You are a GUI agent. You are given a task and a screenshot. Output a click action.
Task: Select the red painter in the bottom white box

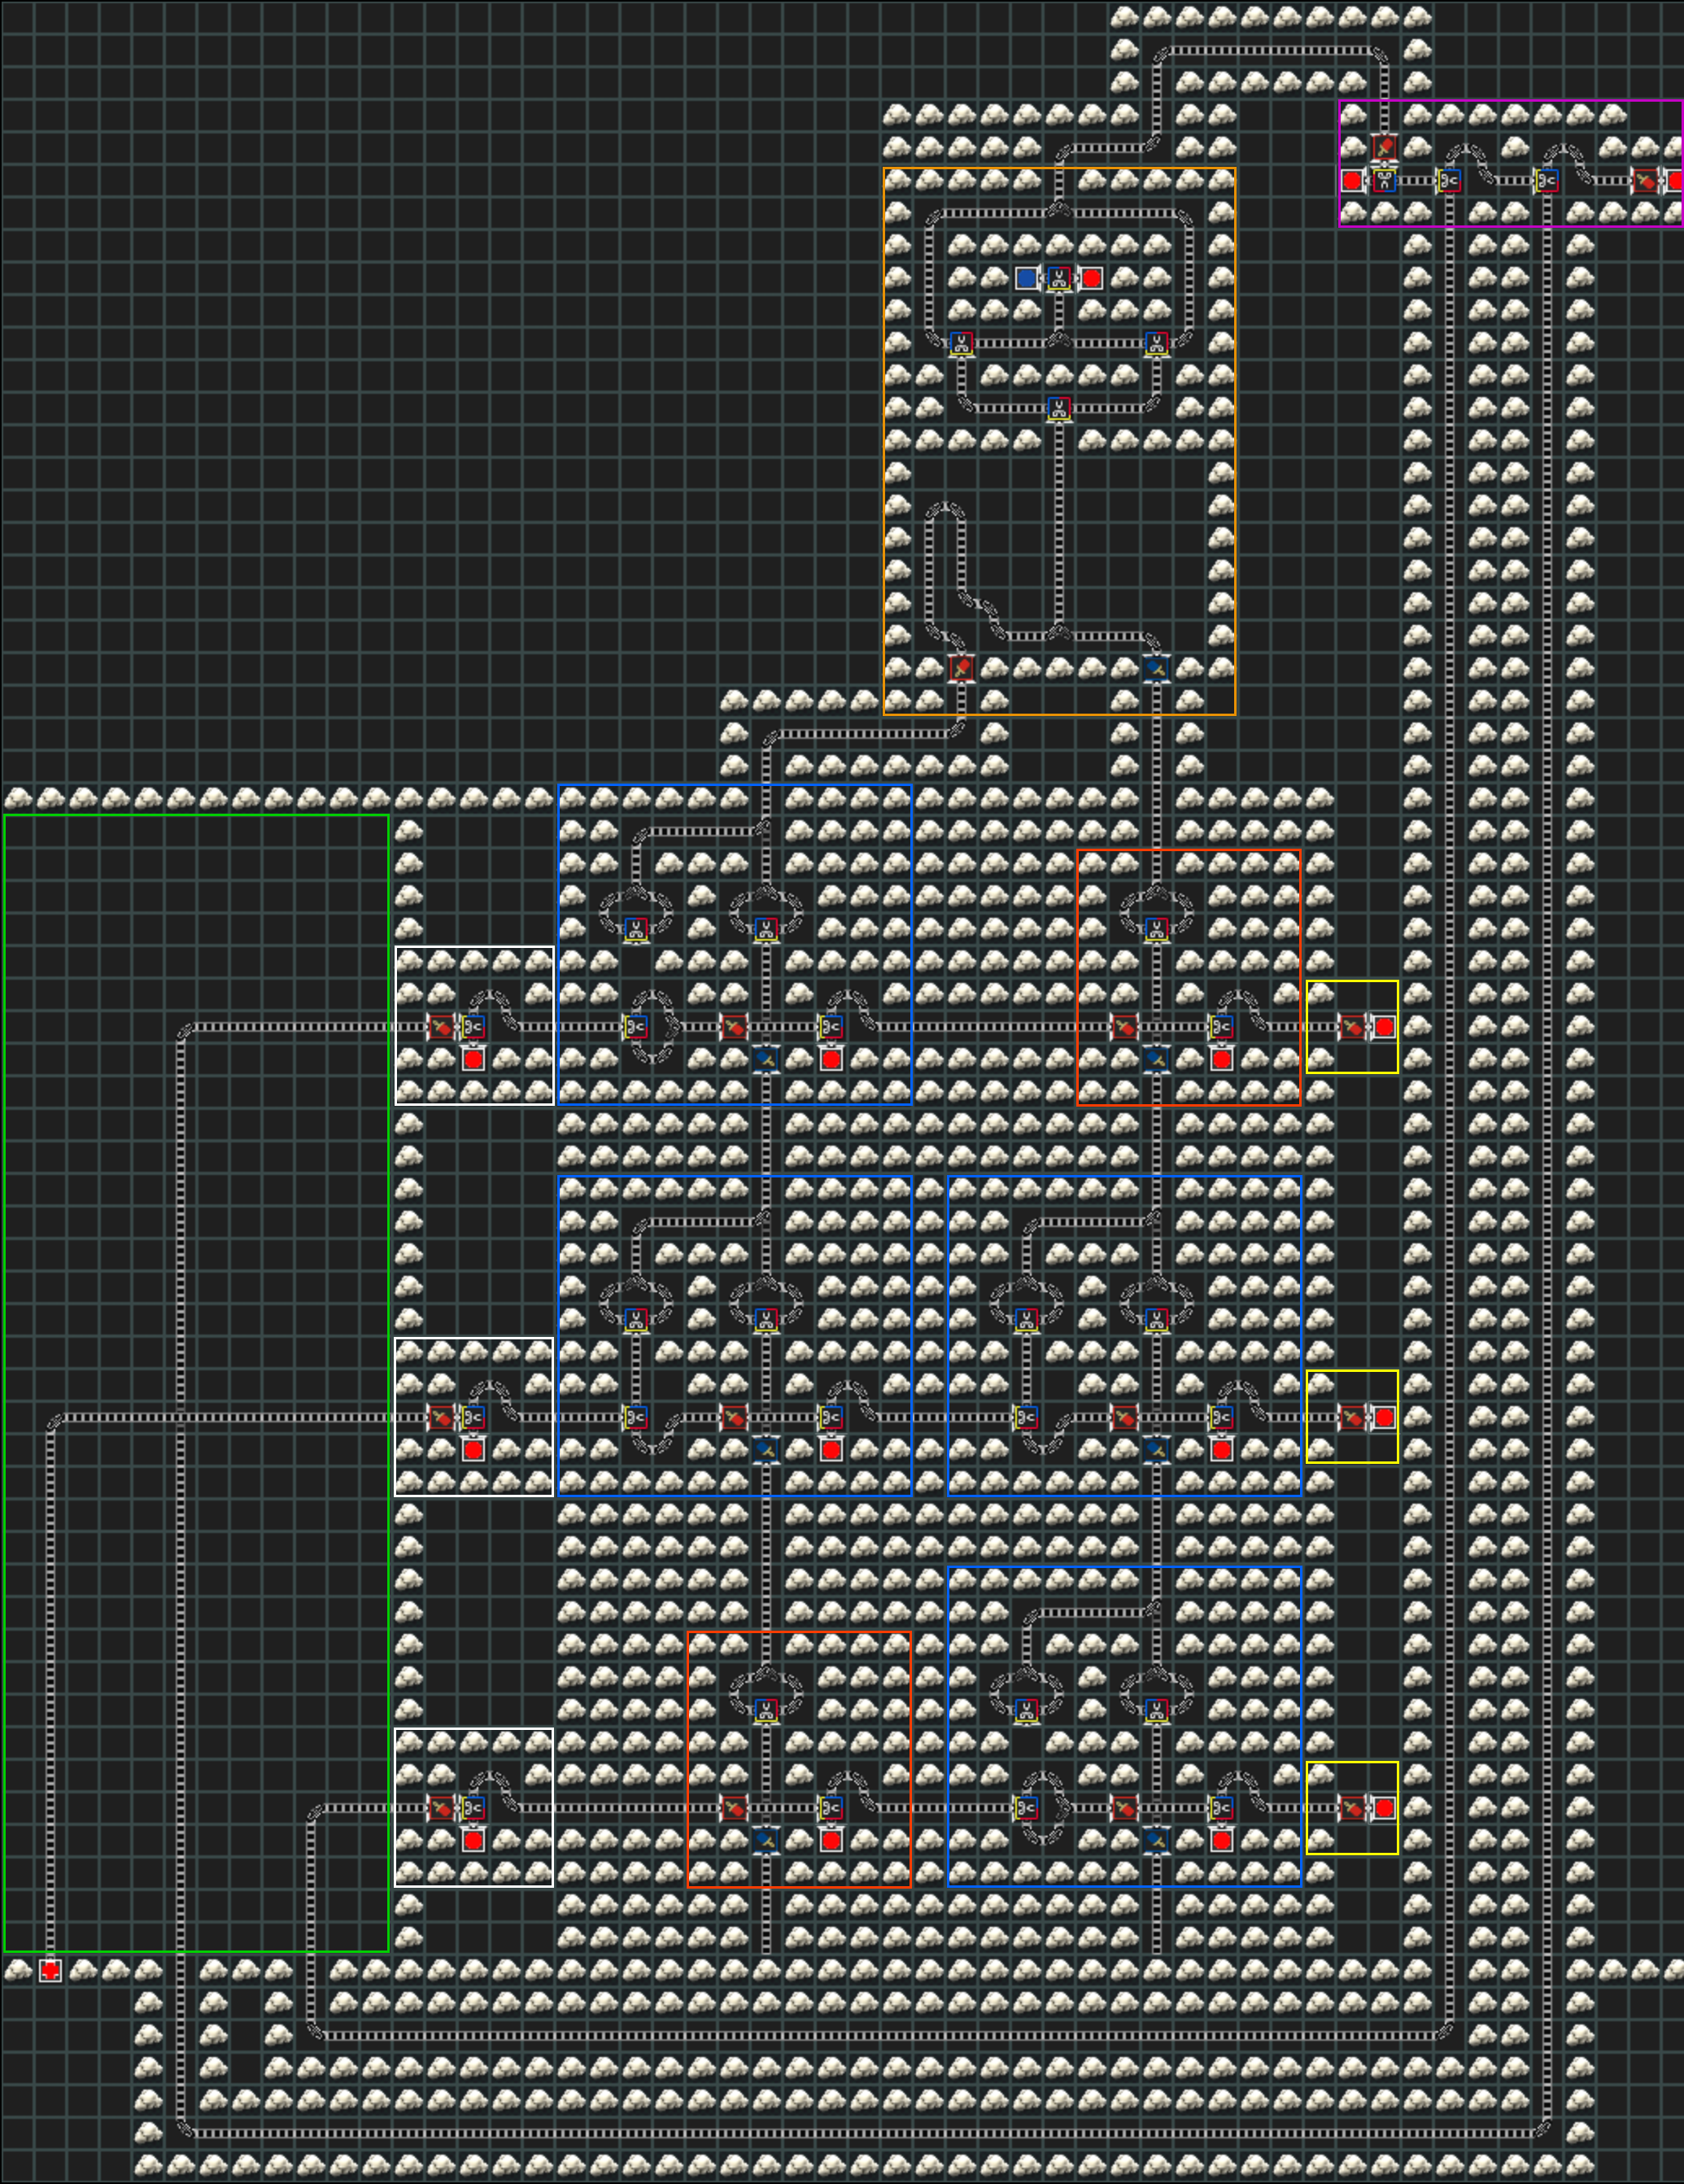pos(441,1808)
